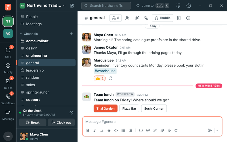
Task: Clock out of shift
Action: [x=61, y=122]
